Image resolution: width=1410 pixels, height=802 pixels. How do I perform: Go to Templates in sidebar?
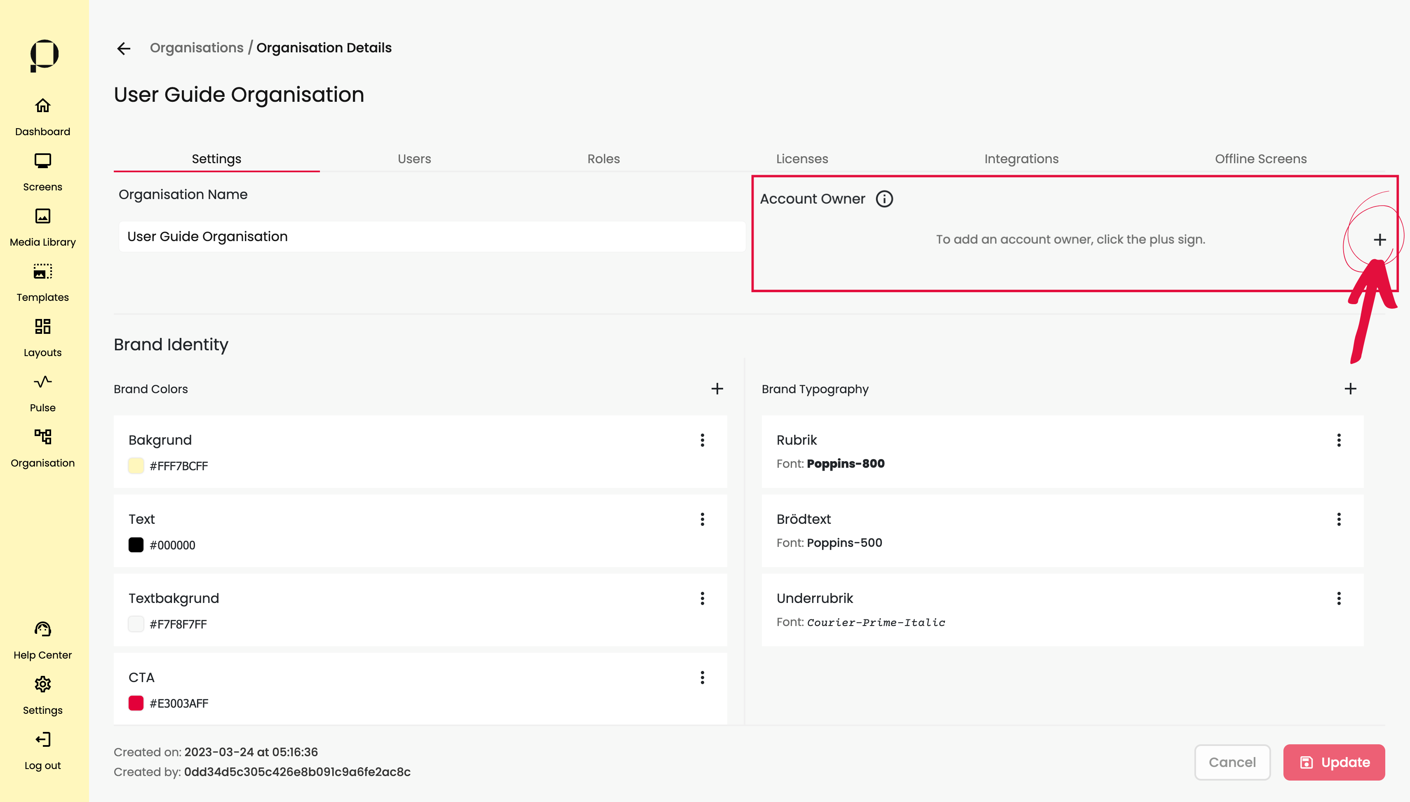click(x=42, y=272)
